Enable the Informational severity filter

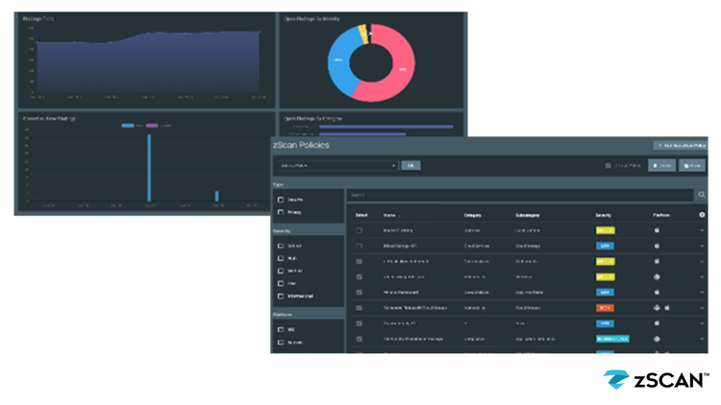tap(281, 297)
